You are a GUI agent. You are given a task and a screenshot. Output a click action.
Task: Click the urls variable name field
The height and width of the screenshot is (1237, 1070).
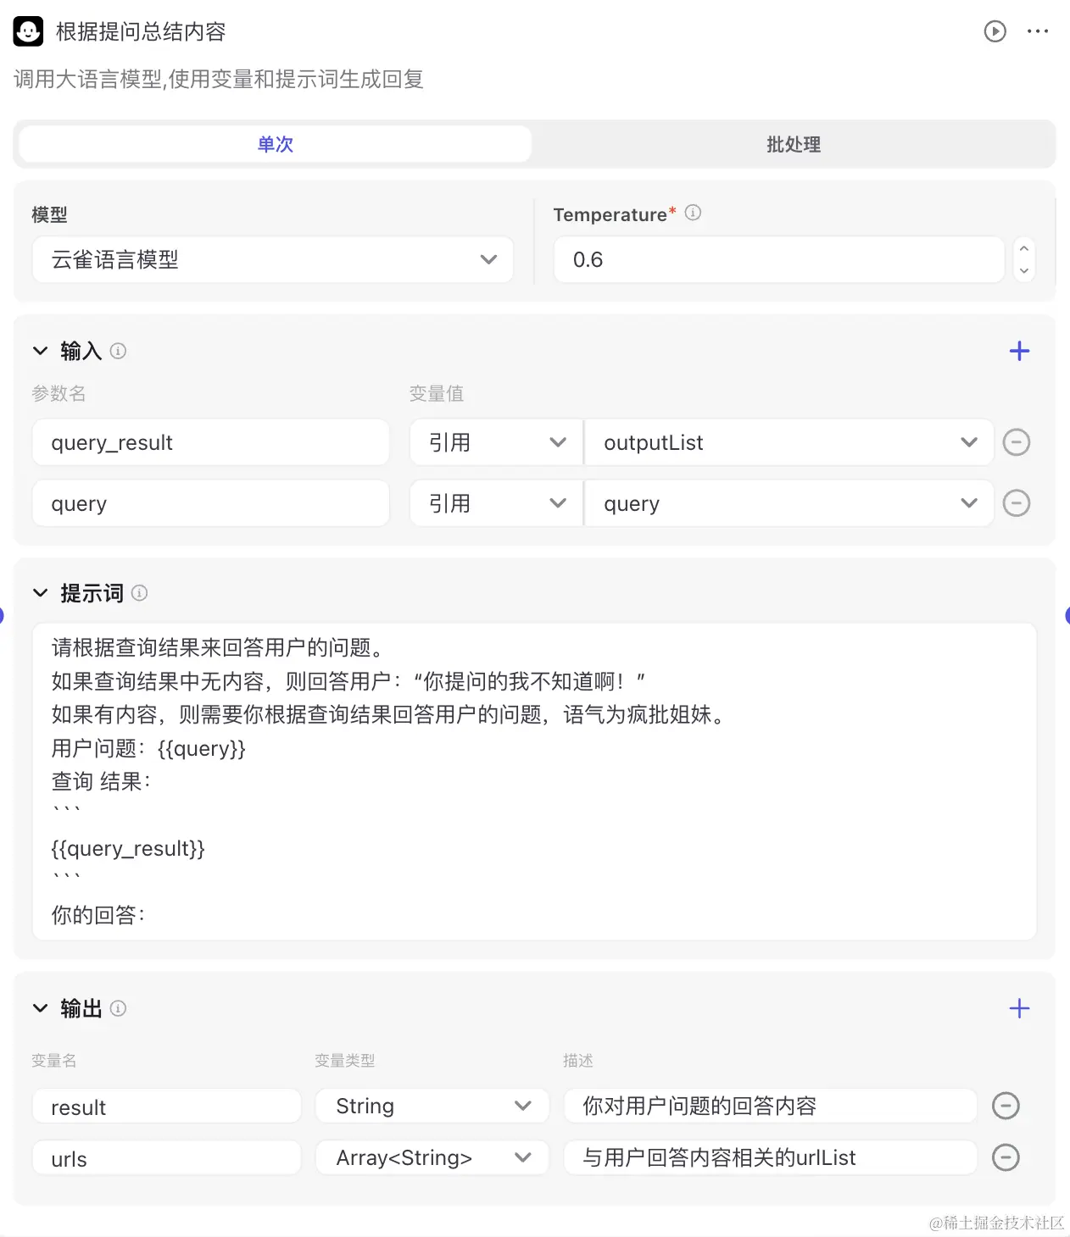(x=166, y=1157)
